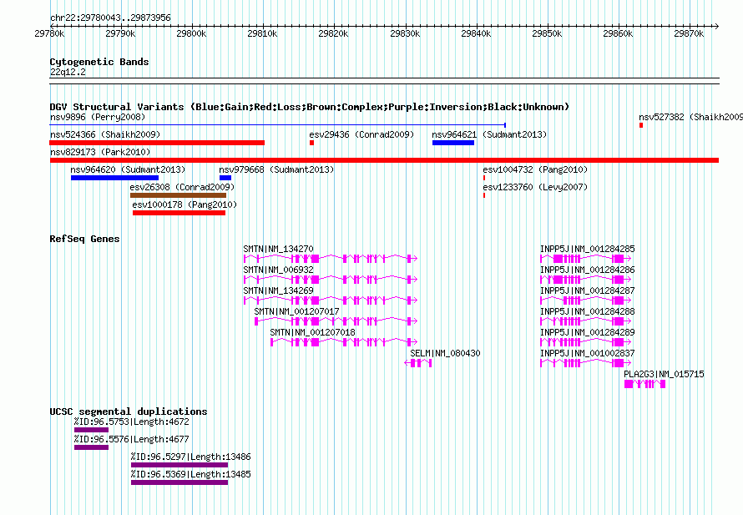Click the SMTN|NM_134270 gene label
Viewport: 743px width, 515px height.
(278, 249)
